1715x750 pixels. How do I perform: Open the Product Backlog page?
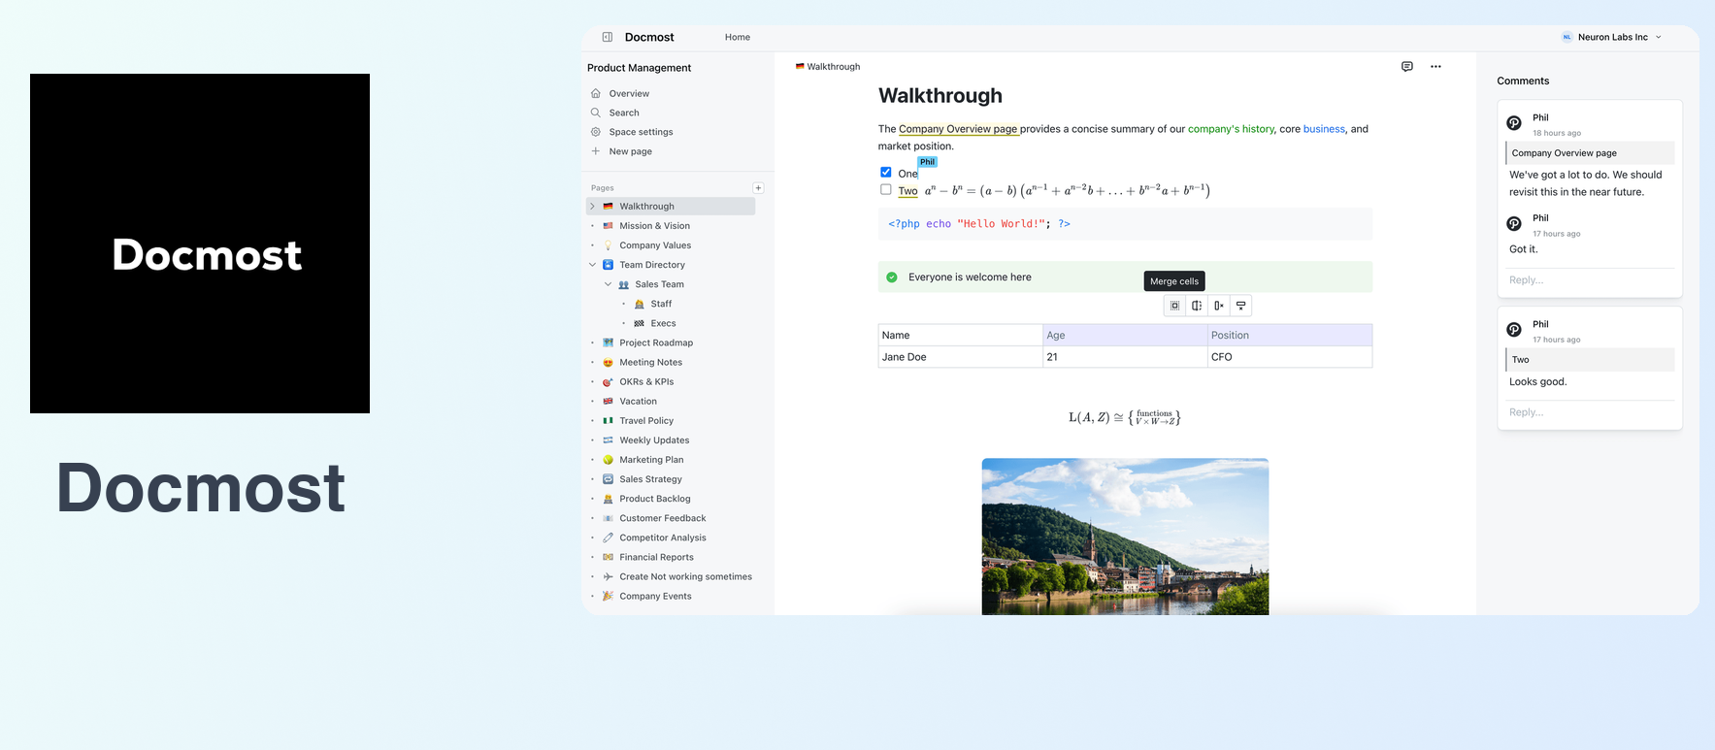[655, 499]
